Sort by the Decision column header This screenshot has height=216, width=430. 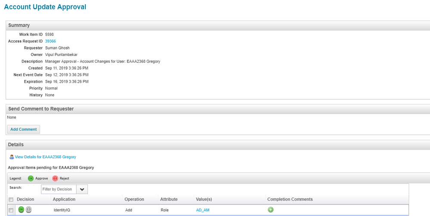[x=25, y=199]
